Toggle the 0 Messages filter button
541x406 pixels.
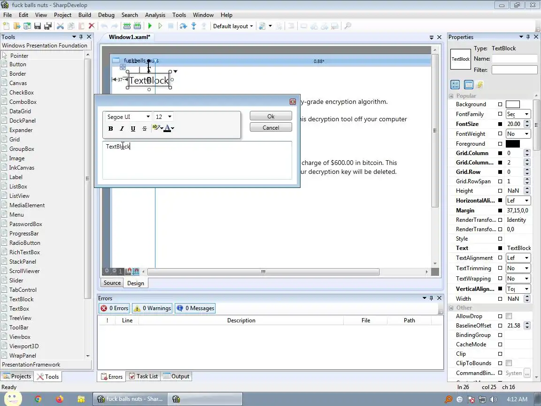(195, 308)
